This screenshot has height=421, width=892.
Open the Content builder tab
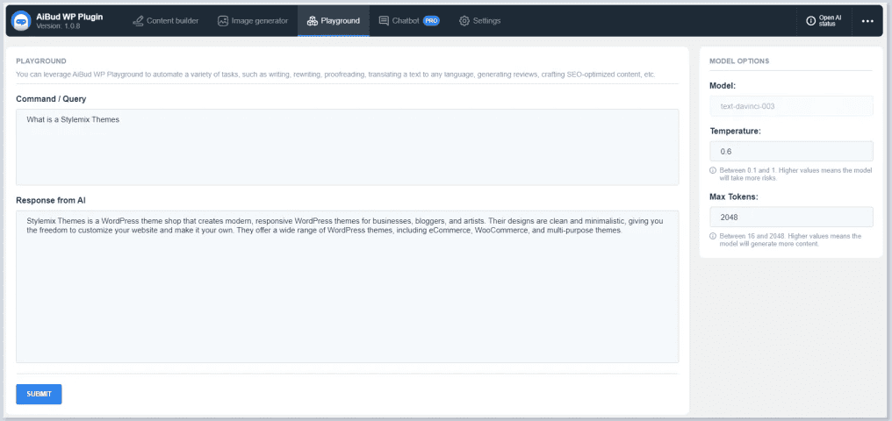pos(166,21)
